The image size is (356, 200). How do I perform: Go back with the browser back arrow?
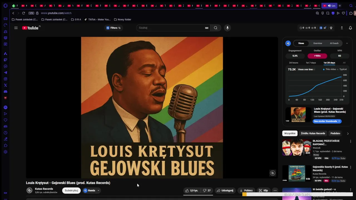(x=13, y=13)
